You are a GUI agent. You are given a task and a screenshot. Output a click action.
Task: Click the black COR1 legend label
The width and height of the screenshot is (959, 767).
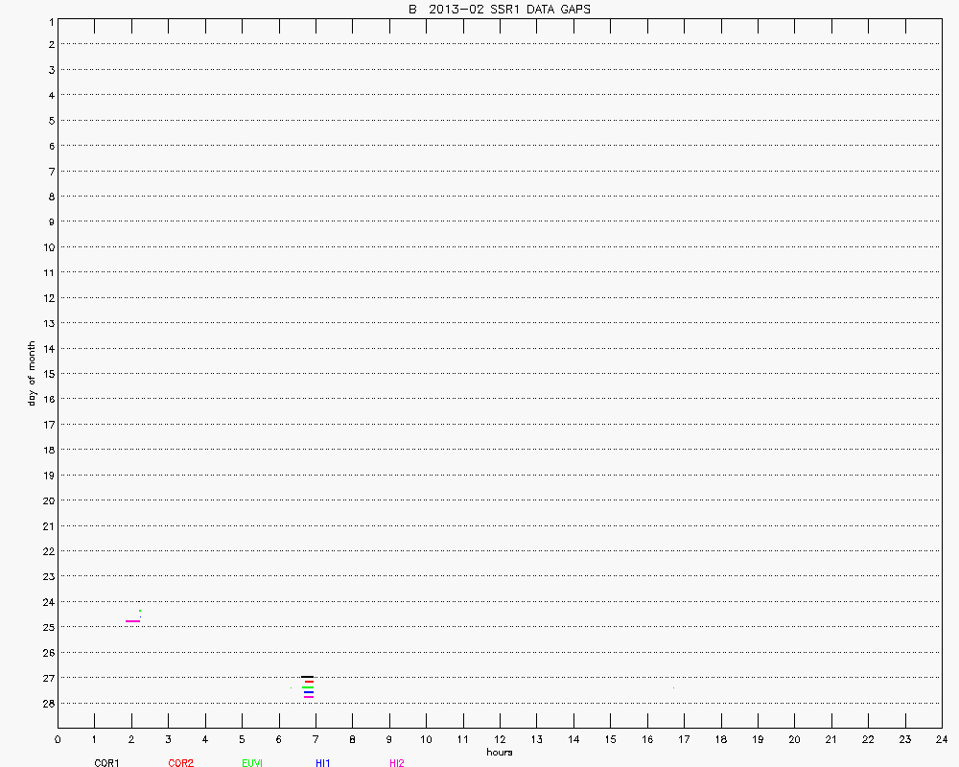(106, 763)
